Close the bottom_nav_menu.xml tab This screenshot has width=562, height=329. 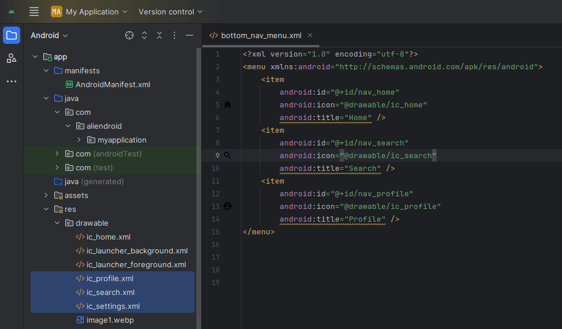(x=310, y=35)
